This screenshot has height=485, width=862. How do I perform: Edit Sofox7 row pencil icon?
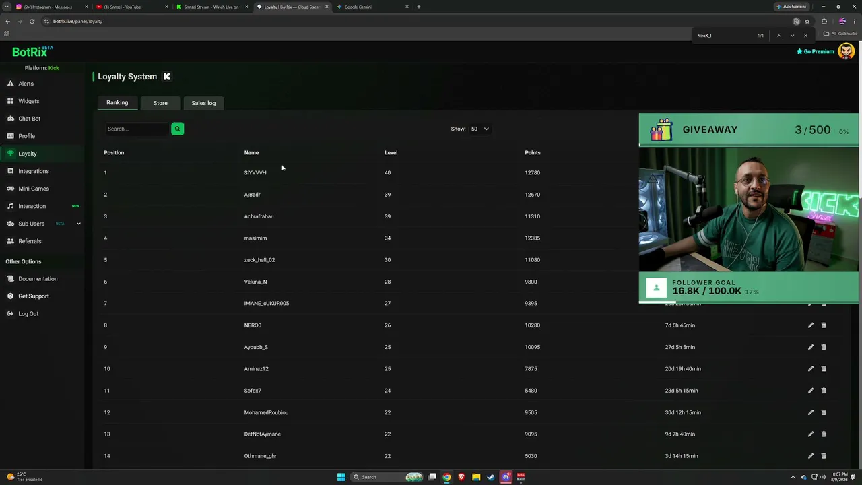[811, 391]
